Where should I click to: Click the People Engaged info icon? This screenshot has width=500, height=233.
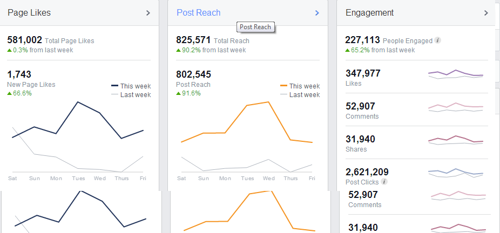pyautogui.click(x=438, y=40)
